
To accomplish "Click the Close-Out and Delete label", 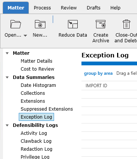I will point(126,38).
